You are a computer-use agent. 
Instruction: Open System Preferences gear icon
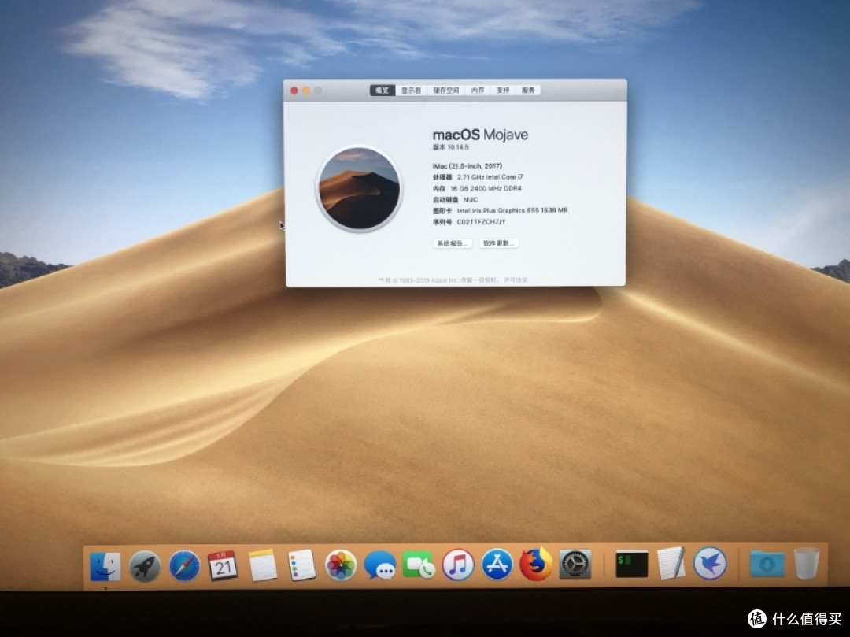pos(575,565)
